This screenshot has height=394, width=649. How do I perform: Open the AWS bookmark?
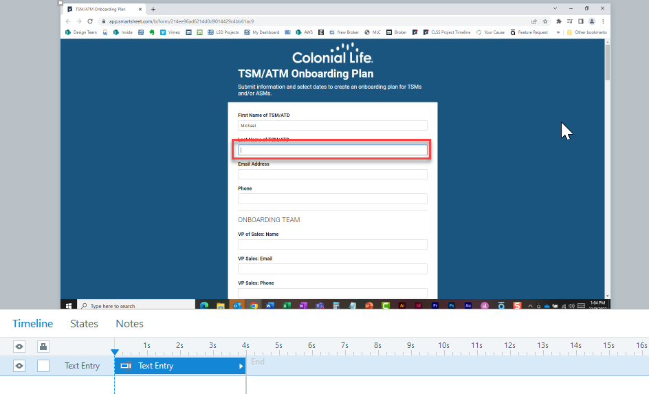pyautogui.click(x=304, y=32)
